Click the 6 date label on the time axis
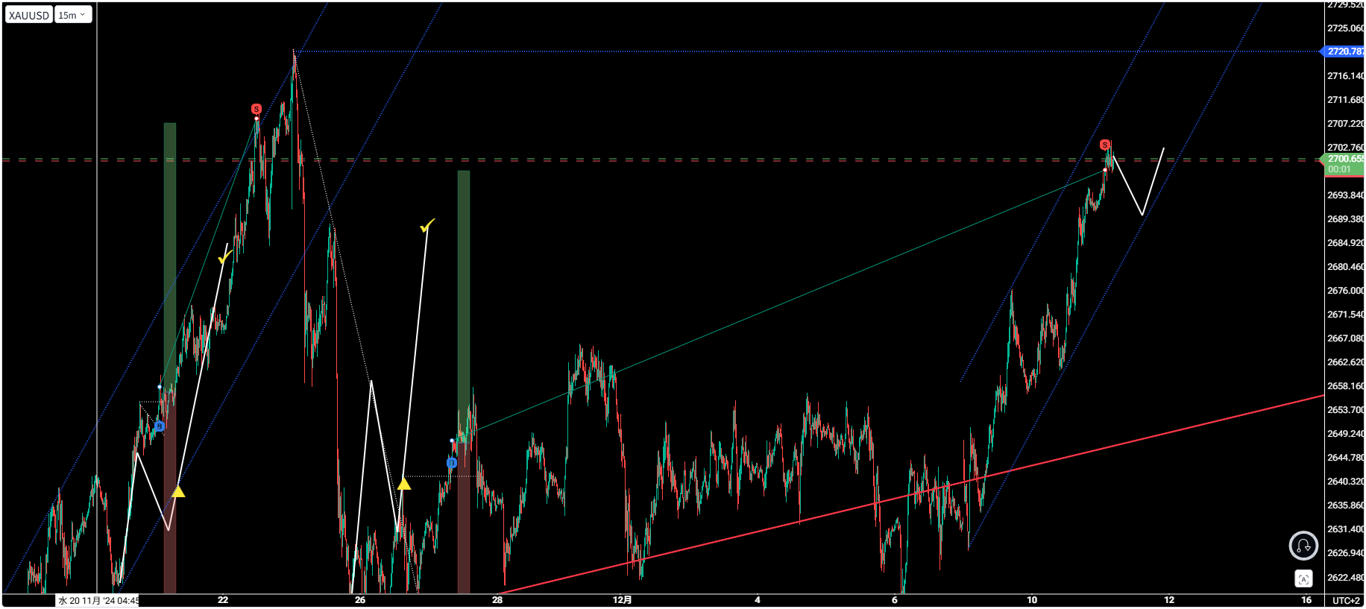This screenshot has width=1366, height=609. pyautogui.click(x=895, y=600)
